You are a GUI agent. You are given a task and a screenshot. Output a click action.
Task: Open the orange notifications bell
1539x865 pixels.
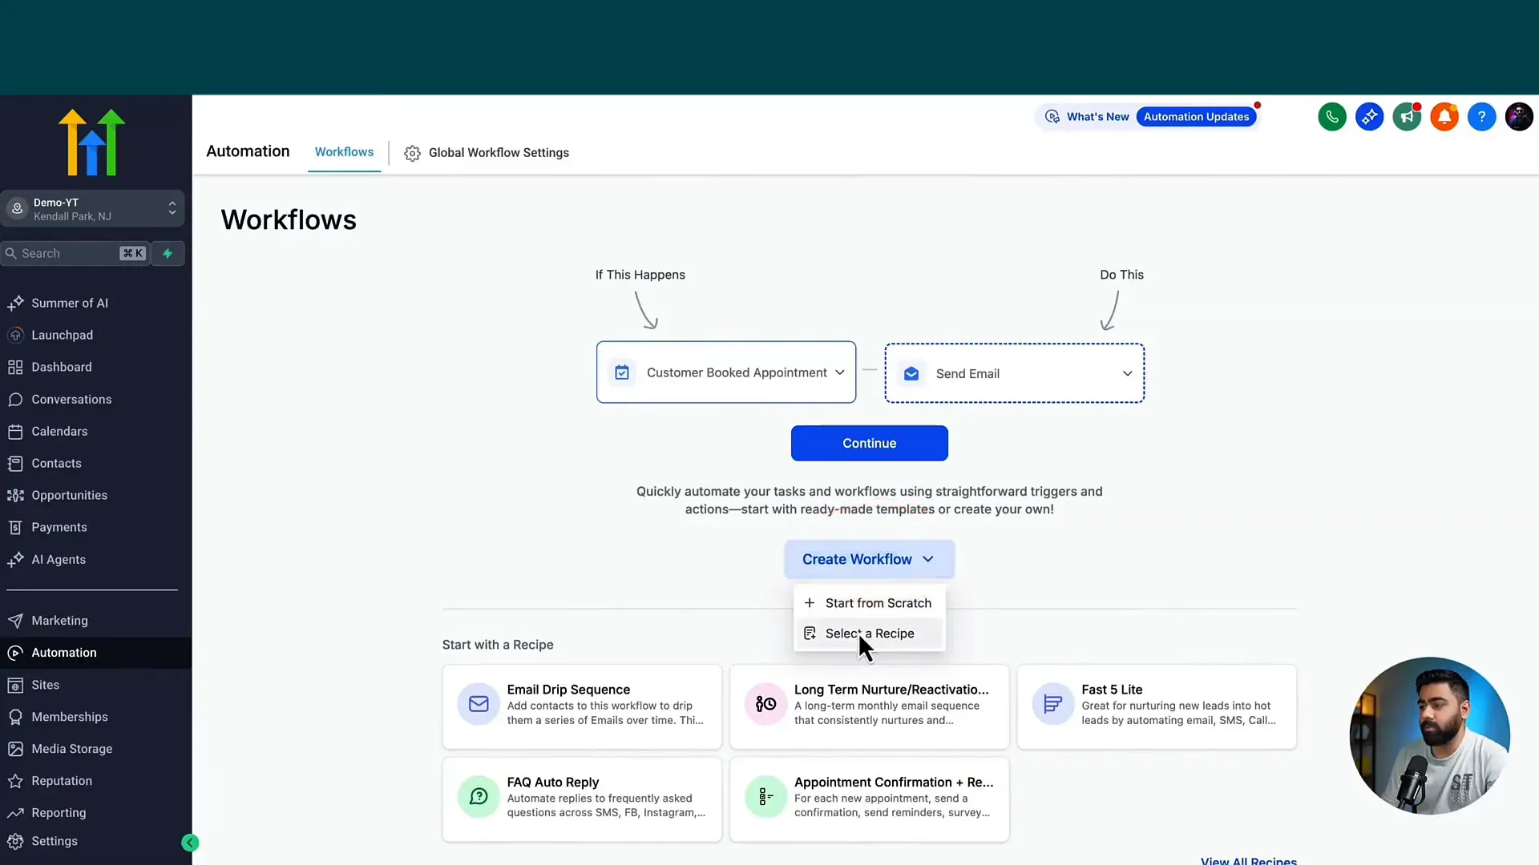(x=1444, y=117)
